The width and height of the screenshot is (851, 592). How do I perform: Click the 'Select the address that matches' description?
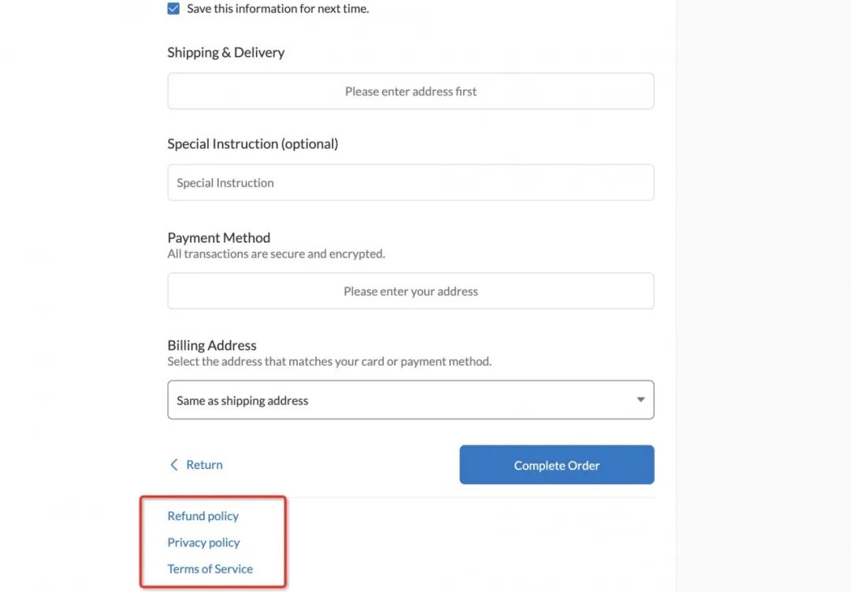point(329,361)
